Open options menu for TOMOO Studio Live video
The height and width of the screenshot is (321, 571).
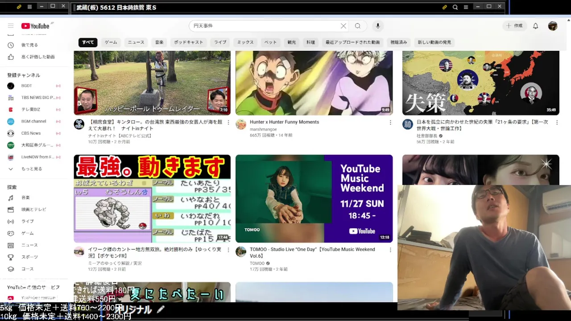point(390,250)
